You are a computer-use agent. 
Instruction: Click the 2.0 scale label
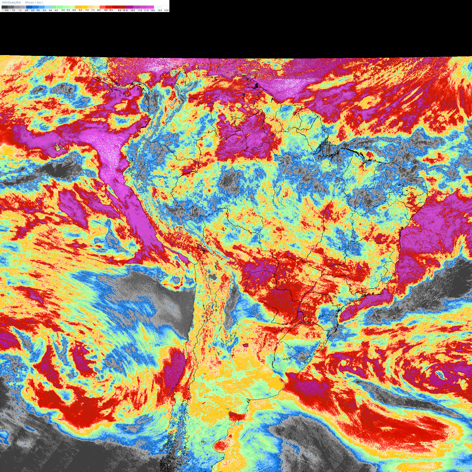(x=26, y=10)
